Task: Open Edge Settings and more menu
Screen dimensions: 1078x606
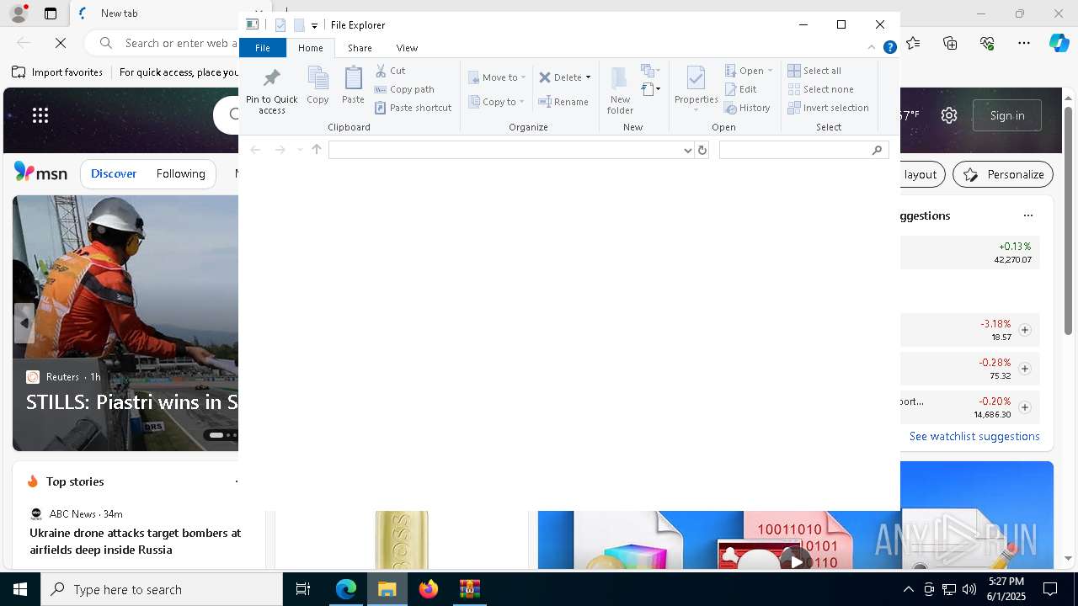Action: click(x=1024, y=42)
